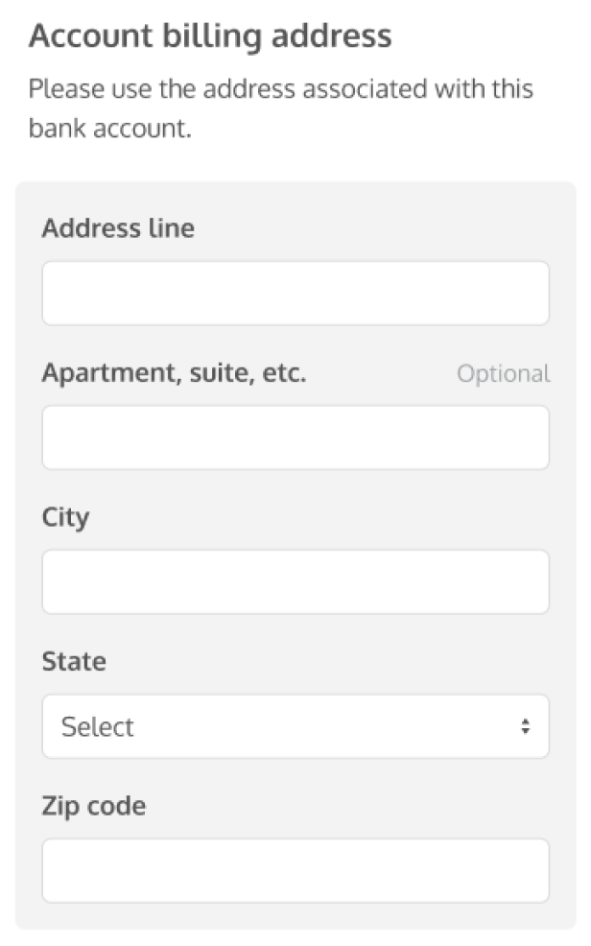Click the 'Select' placeholder in State field
Screen dimensions: 591x946
coord(98,727)
